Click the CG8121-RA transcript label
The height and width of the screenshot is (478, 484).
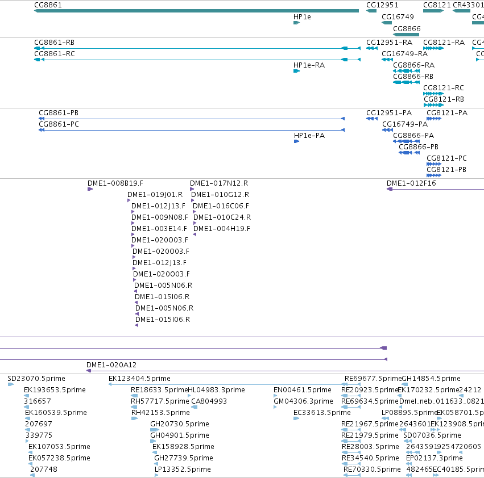[444, 42]
